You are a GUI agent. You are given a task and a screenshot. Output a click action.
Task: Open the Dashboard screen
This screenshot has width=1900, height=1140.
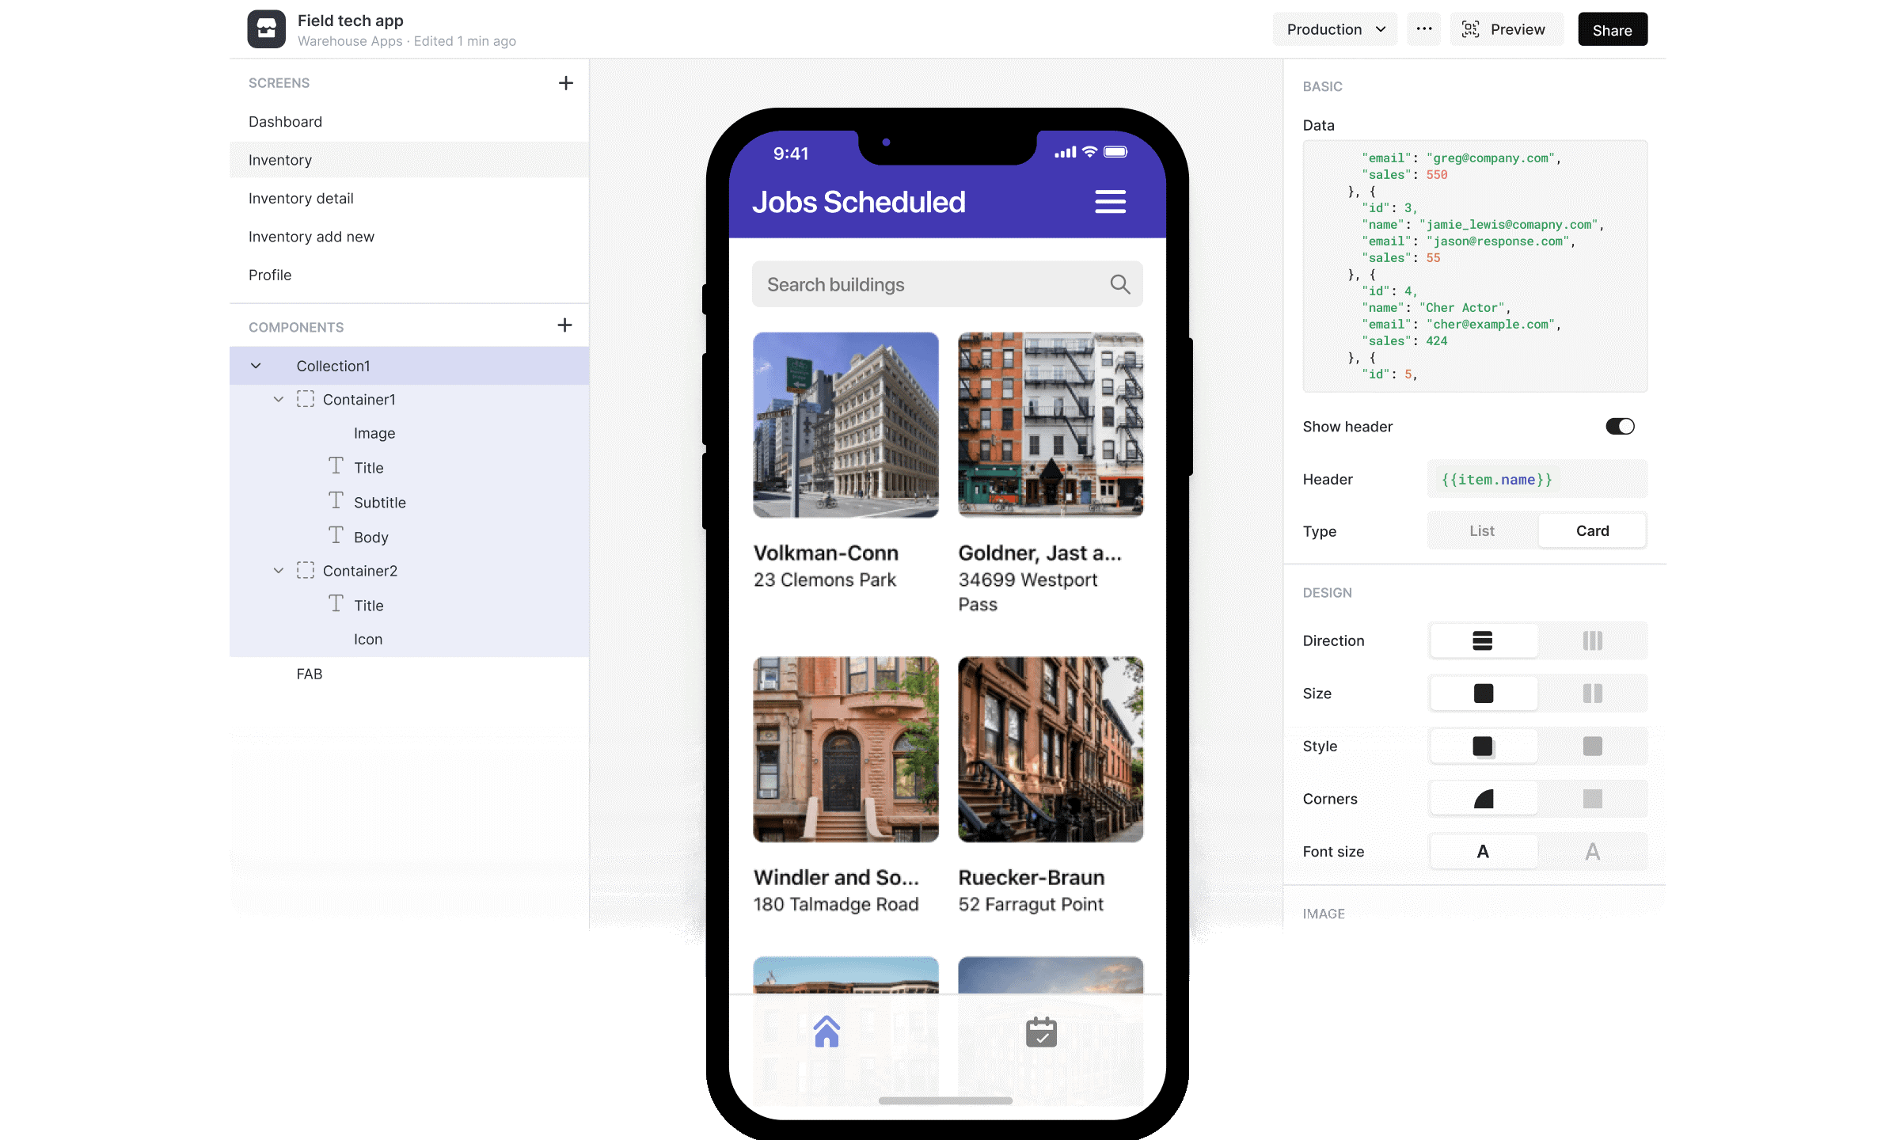click(409, 122)
